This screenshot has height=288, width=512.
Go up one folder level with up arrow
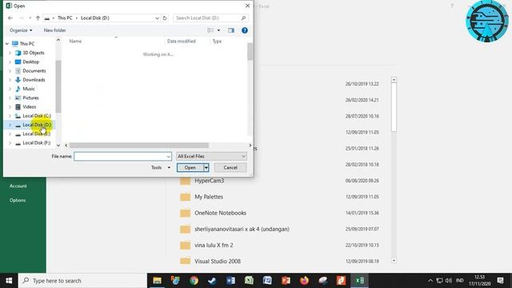click(x=38, y=18)
